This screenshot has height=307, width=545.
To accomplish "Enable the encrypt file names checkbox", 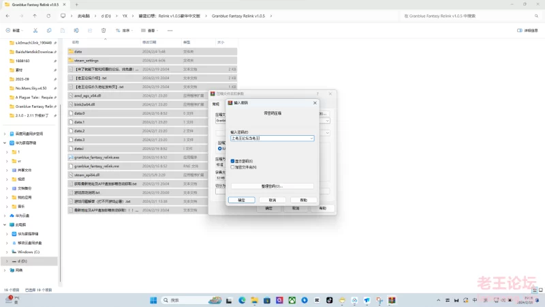I will (x=232, y=167).
